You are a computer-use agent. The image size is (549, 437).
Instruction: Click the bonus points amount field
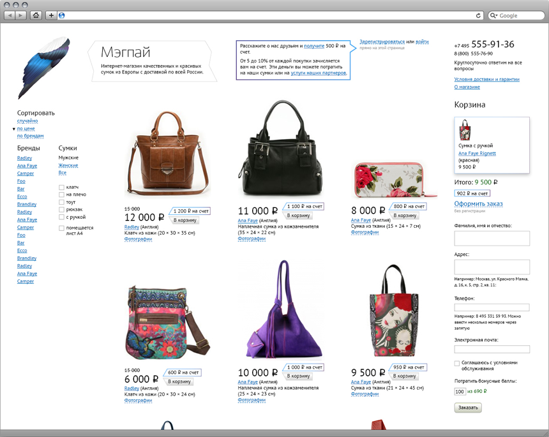[x=460, y=392]
